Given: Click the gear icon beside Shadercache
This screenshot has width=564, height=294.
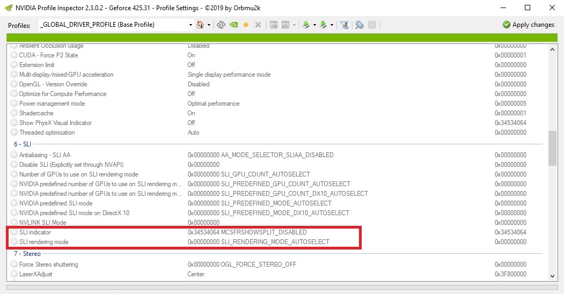Looking at the screenshot, I should coord(13,113).
